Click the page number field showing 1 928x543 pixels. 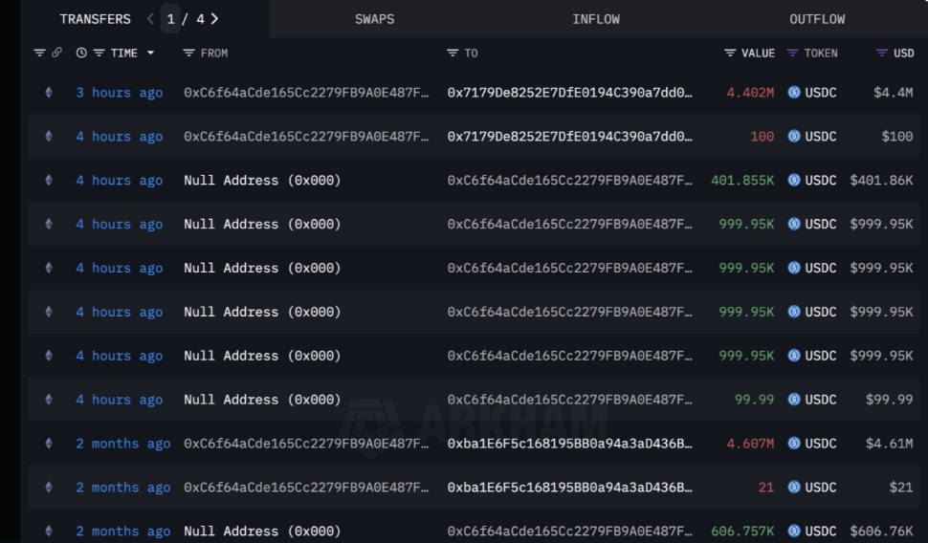point(170,19)
